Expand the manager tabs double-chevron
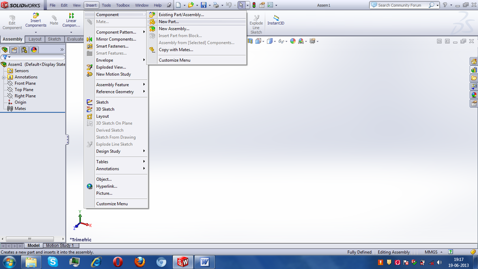This screenshot has width=478, height=269. [62, 50]
